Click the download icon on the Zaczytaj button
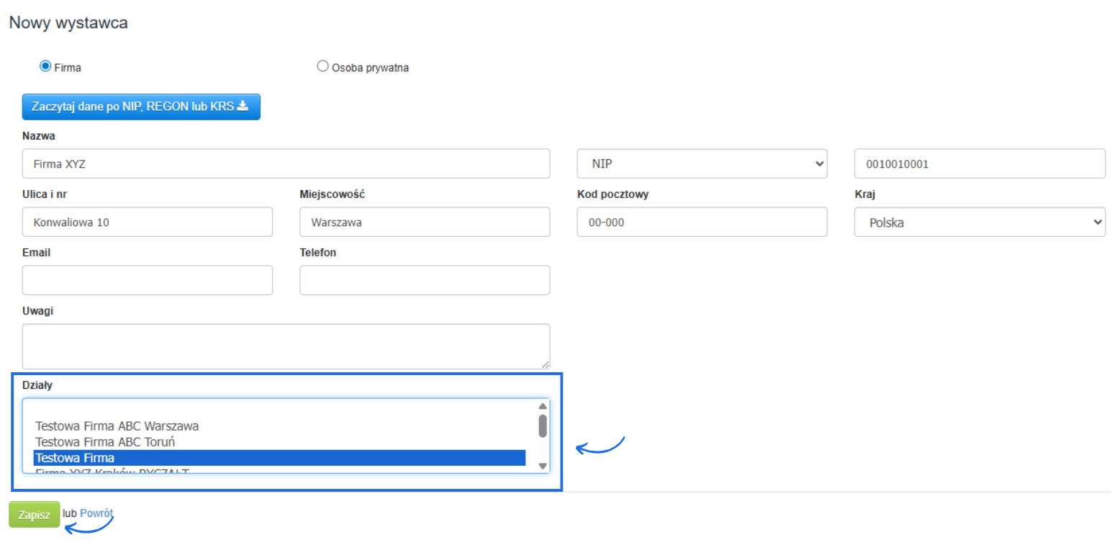Viewport: 1112px width, 540px height. 243,106
